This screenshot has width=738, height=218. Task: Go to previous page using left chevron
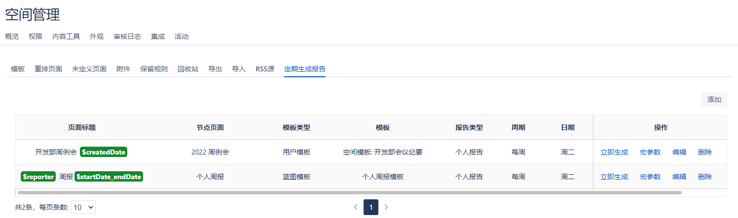point(356,207)
